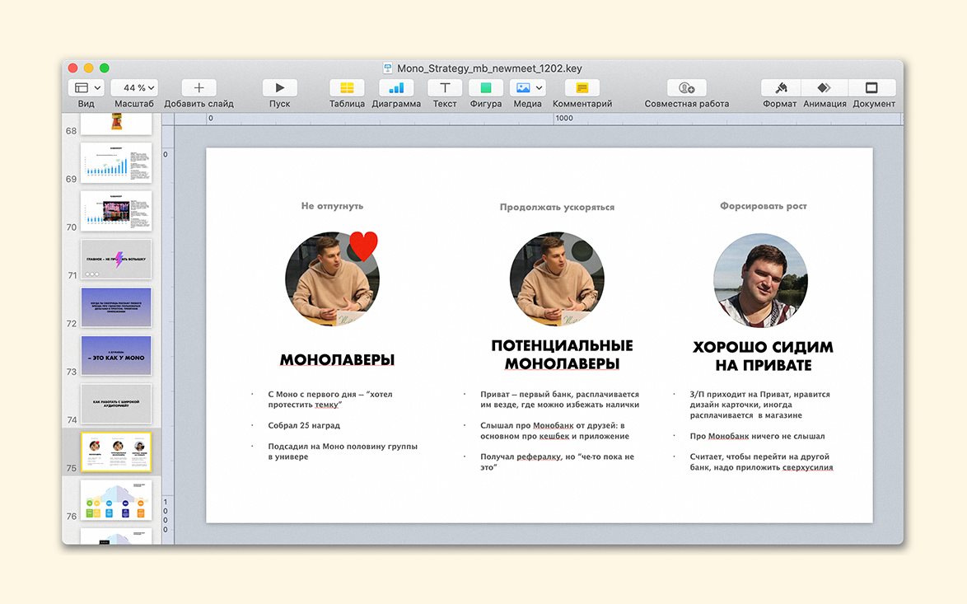Select slide 72 purple gradient thumbnail
The width and height of the screenshot is (967, 604).
click(116, 307)
